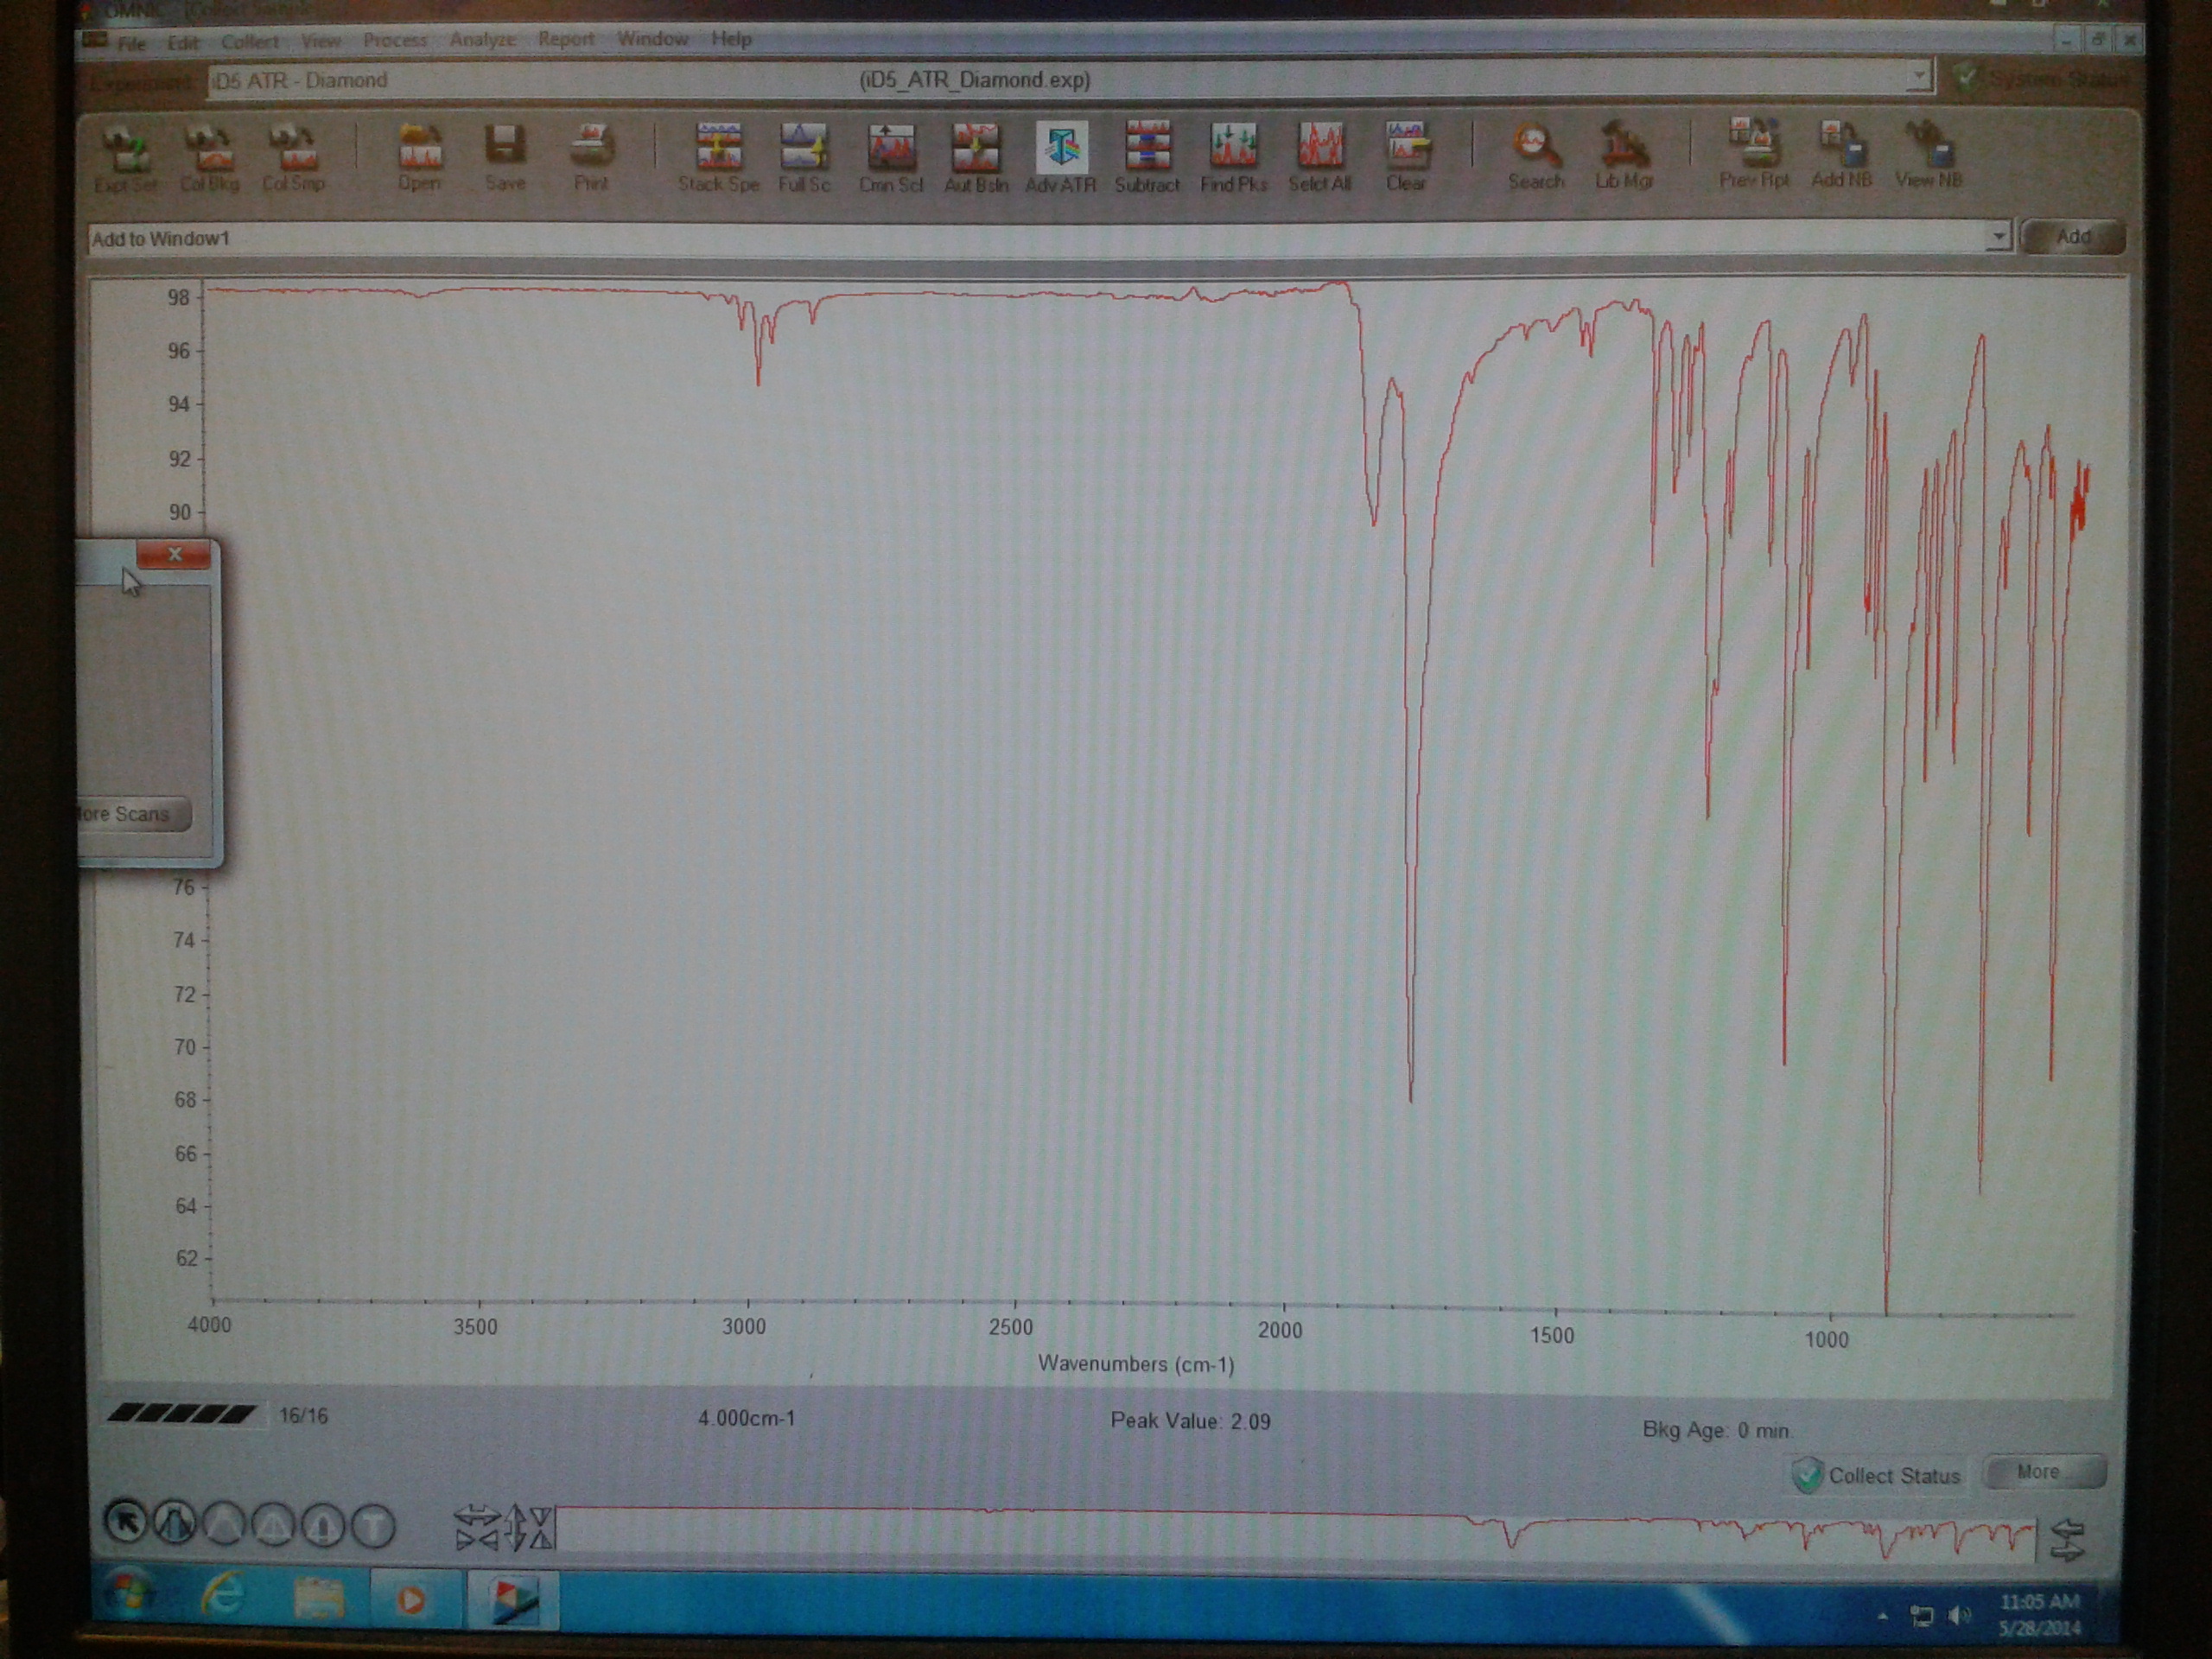Activate the text annotation T tool
Screen dimensions: 2212x1659
(373, 1527)
